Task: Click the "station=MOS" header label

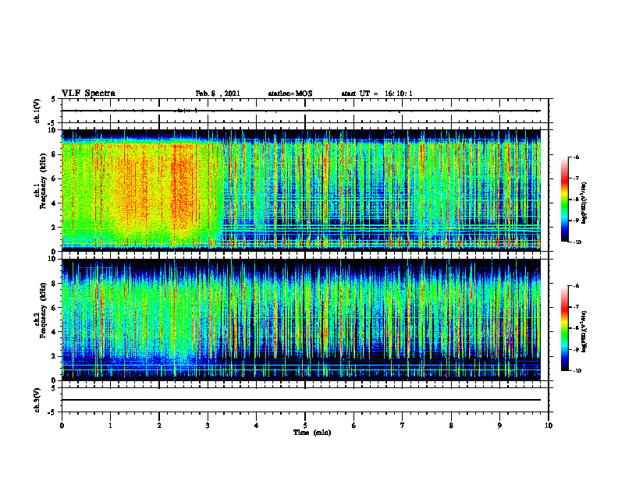Action: point(290,94)
